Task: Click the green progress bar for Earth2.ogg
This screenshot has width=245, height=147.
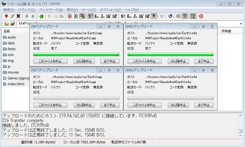Action: tap(76, 54)
